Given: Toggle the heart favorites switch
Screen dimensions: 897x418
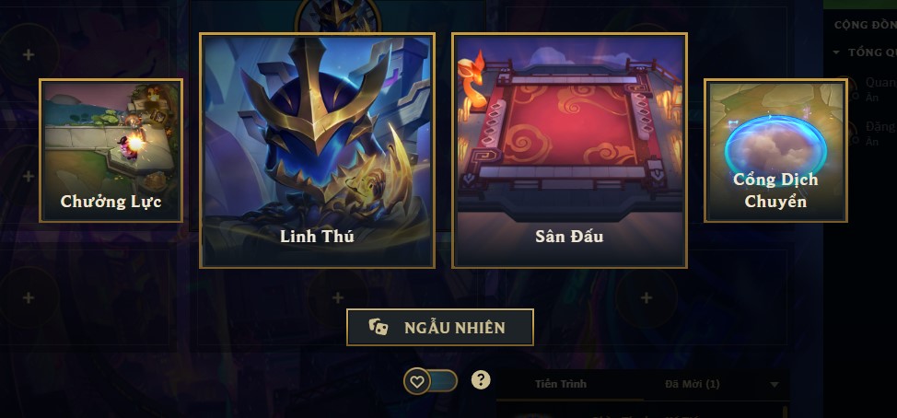Looking at the screenshot, I should [x=431, y=381].
